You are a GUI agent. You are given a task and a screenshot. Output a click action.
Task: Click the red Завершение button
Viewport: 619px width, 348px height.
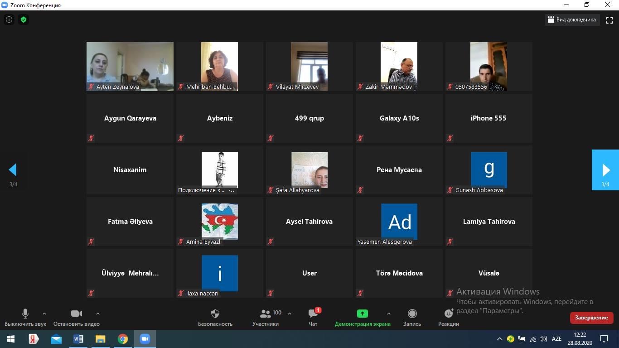click(x=591, y=318)
